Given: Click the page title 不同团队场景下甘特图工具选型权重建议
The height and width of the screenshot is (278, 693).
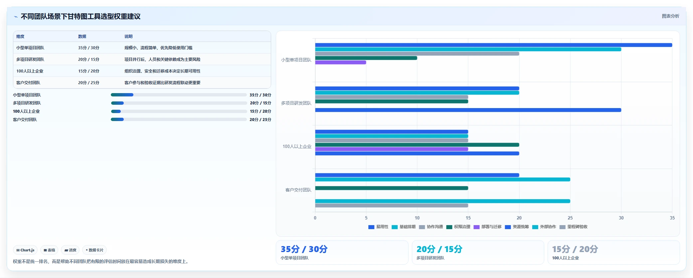Looking at the screenshot, I should pyautogui.click(x=81, y=16).
